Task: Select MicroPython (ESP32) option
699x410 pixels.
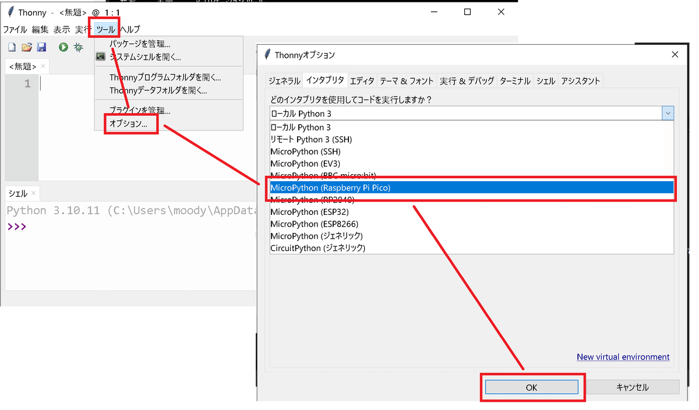Action: point(472,212)
